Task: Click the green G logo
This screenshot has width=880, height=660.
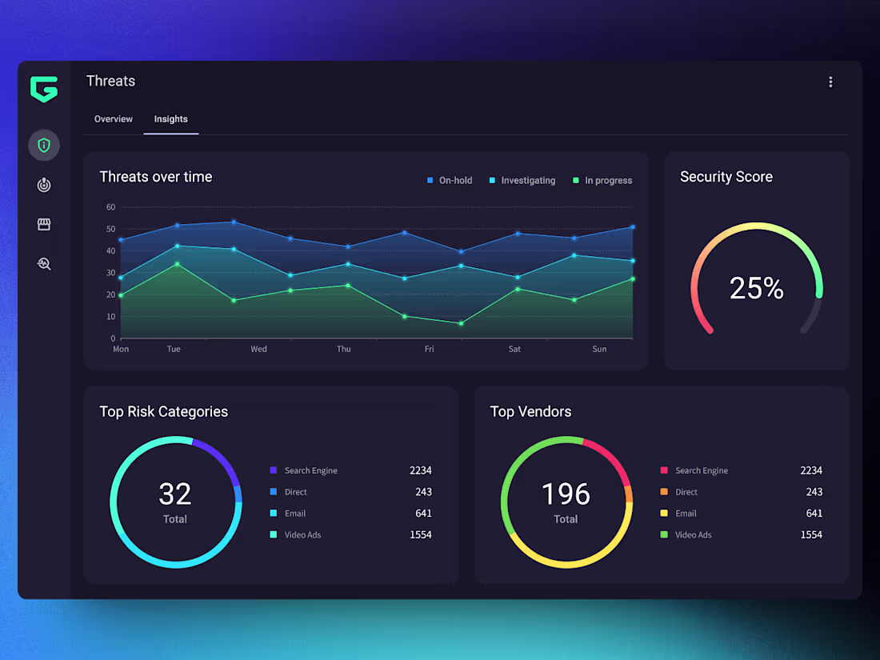Action: click(x=44, y=90)
